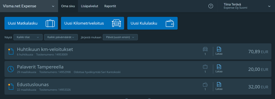Click the wallet count icon in Edustuslounas row
Viewport: 275px width, 99px height.
205,85
